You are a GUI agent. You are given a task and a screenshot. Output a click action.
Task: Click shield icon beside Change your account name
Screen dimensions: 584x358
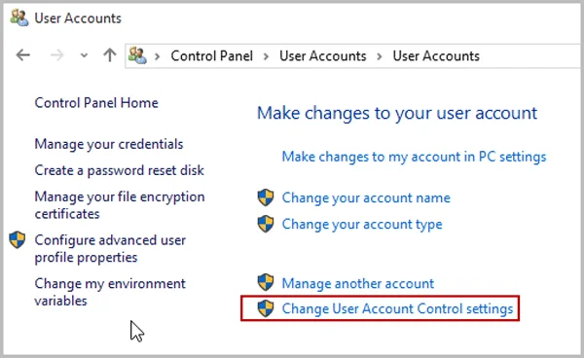point(266,197)
